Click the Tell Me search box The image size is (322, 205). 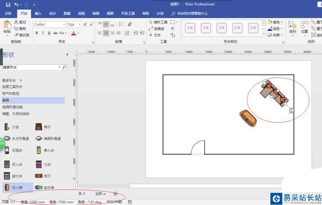coord(190,13)
